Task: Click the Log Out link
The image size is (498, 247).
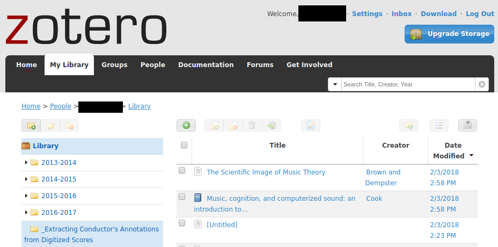Action: 480,14
